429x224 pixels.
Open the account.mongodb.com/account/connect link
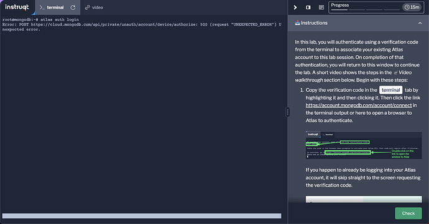click(359, 105)
